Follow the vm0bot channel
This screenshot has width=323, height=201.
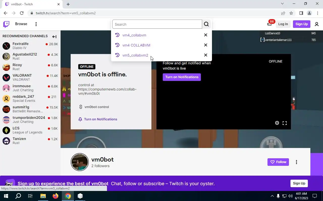(278, 162)
